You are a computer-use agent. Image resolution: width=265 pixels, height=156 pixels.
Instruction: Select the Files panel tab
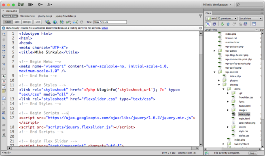pyautogui.click(x=208, y=13)
